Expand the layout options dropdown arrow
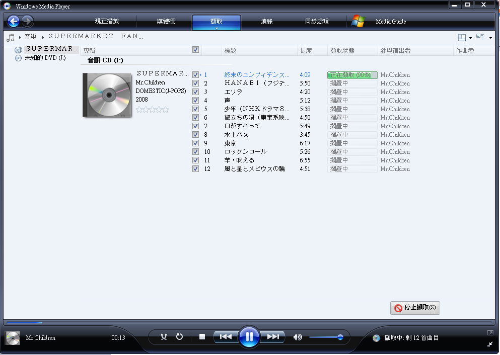Viewport: 500px width, 355px height. pyautogui.click(x=470, y=38)
